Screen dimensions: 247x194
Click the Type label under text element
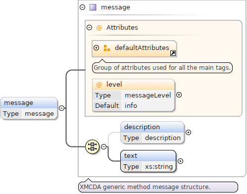[131, 167]
